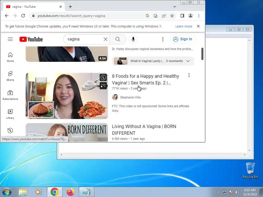Click background window horizontal scroll-left arrow
263x197 pixels.
[x=61, y=155]
